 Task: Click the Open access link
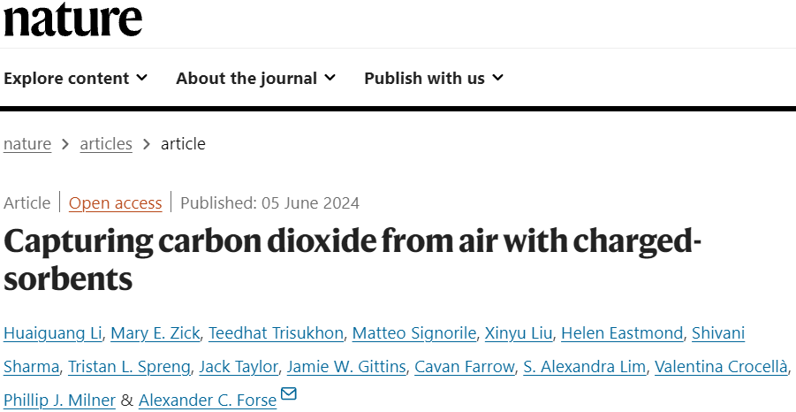pos(115,203)
